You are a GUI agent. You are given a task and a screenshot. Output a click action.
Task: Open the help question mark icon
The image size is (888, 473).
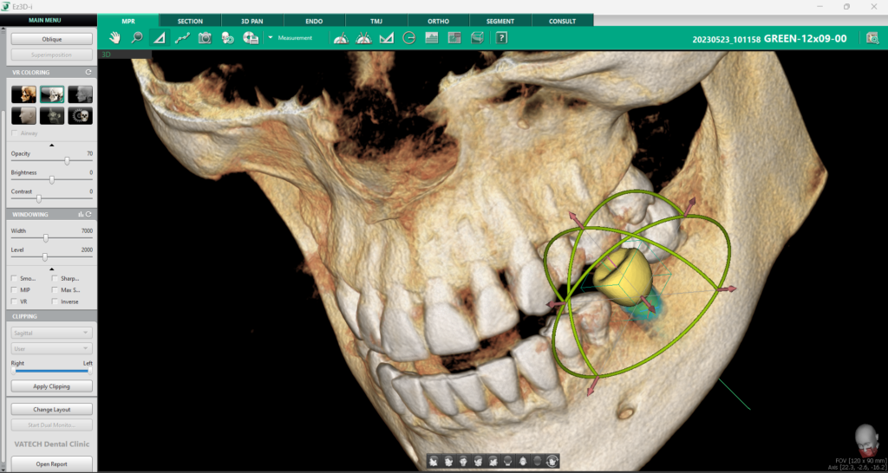pos(501,38)
